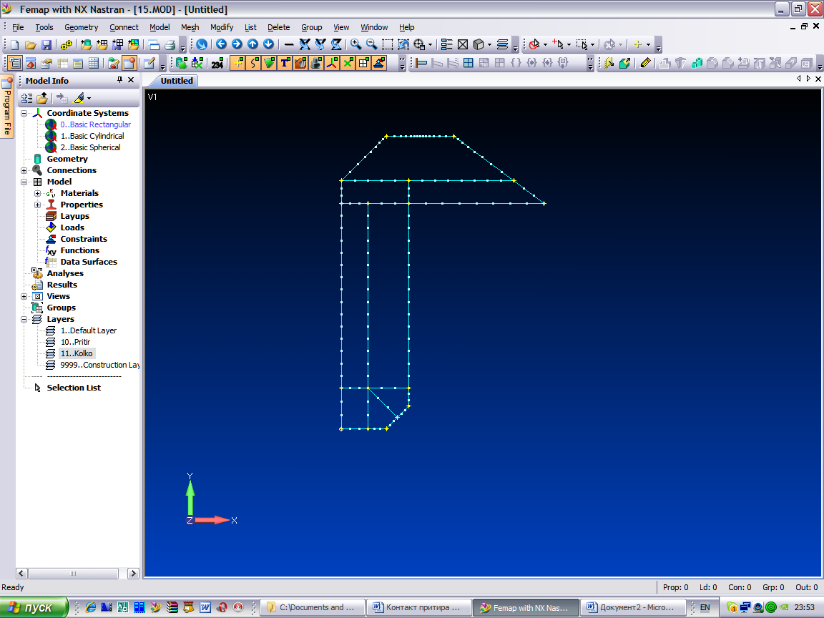This screenshot has height=618, width=824.
Task: Open the view style cube dropdown arrow
Action: coord(489,44)
